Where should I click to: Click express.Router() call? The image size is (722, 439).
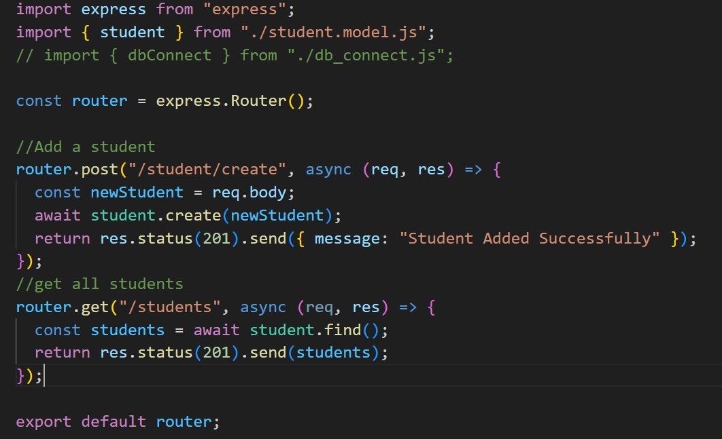tap(230, 101)
